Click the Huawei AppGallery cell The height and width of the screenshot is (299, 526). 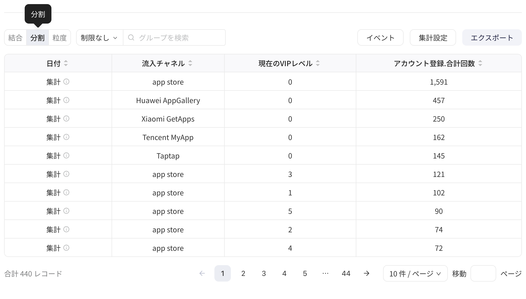(x=168, y=100)
